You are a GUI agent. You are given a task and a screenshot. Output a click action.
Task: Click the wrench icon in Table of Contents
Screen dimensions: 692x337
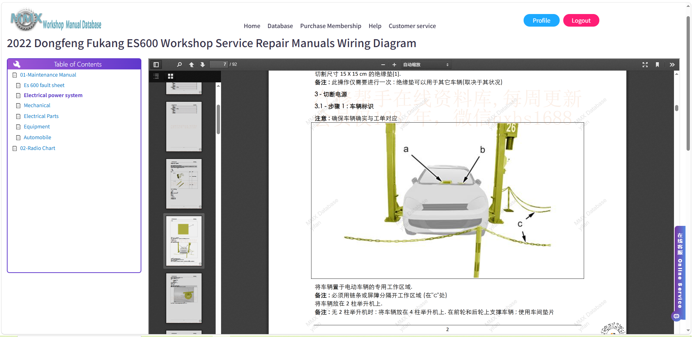(17, 64)
